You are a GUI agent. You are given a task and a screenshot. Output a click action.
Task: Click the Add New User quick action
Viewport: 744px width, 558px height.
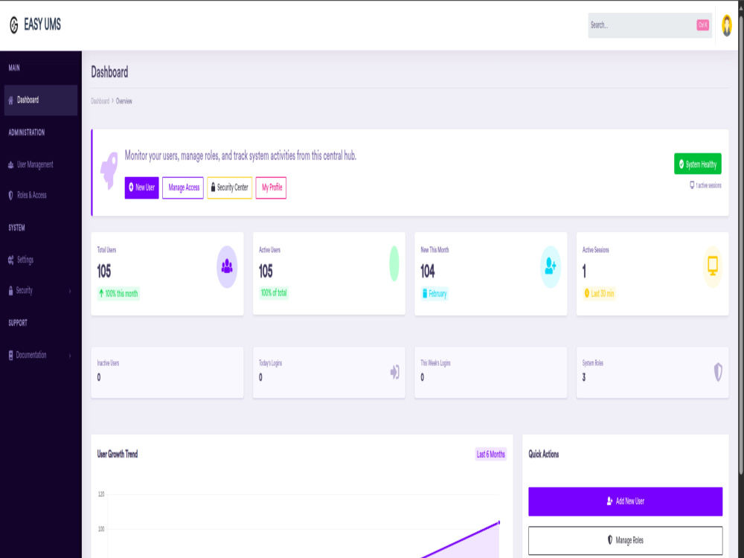(626, 501)
